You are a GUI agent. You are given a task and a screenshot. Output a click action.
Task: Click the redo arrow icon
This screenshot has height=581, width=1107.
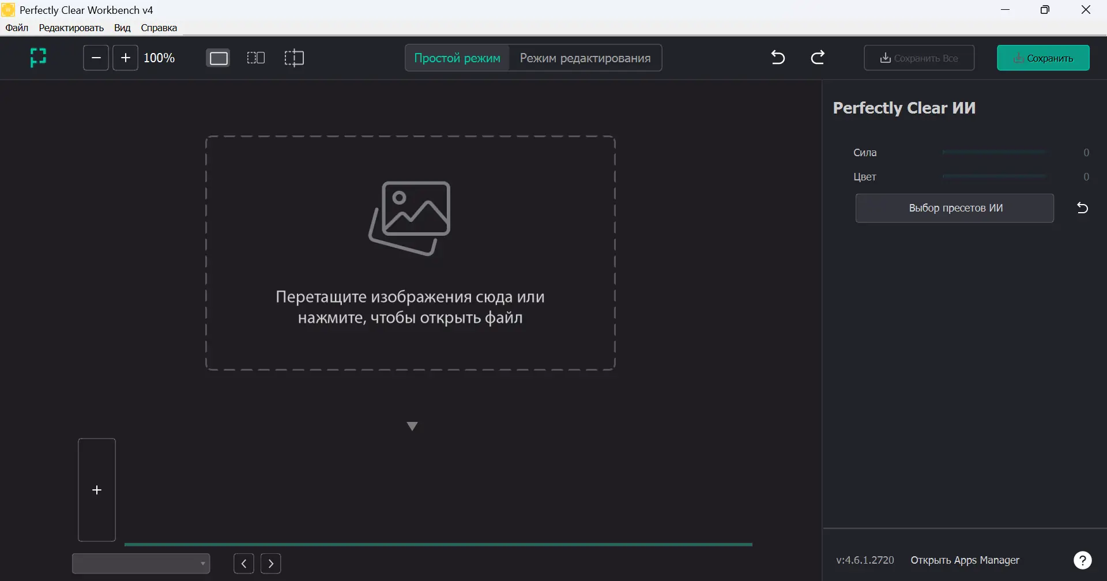818,58
